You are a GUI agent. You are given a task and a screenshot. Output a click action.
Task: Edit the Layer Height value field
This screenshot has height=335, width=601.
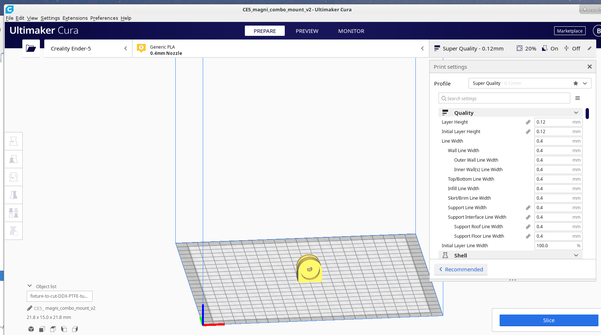point(558,122)
